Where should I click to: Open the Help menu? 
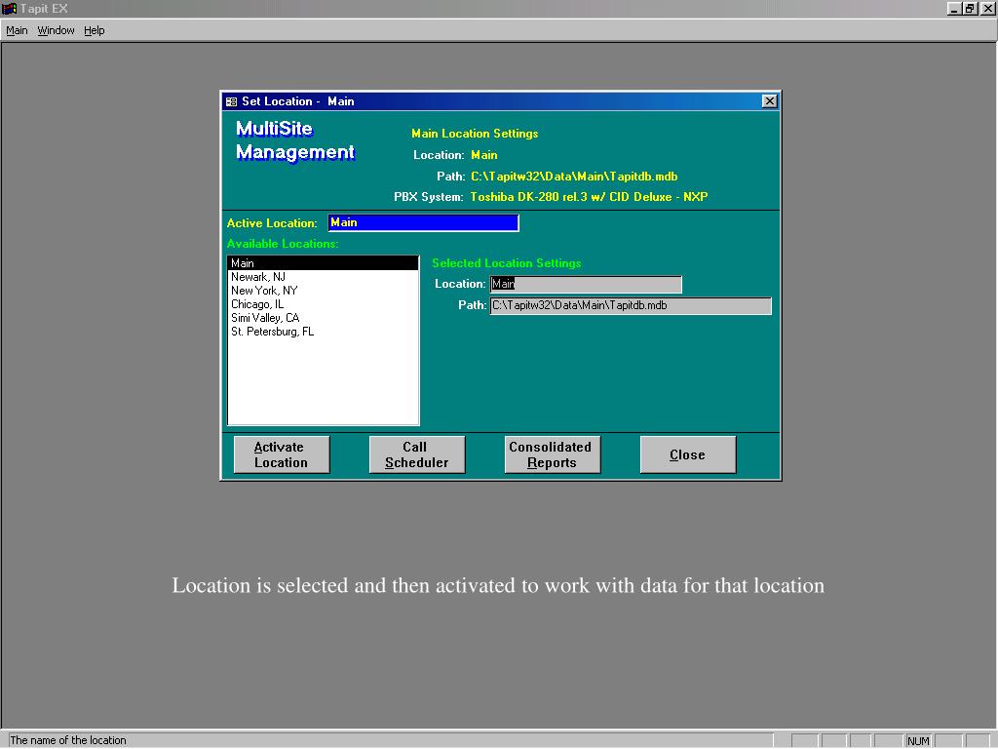[x=95, y=30]
